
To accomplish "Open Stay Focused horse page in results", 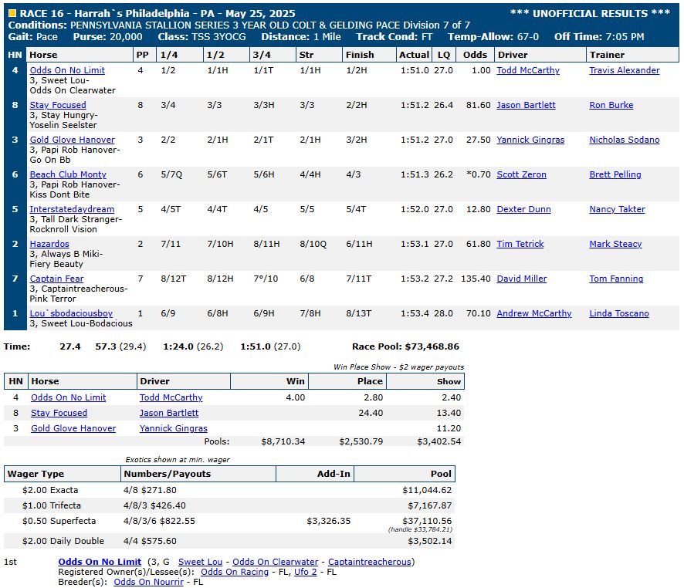I will point(58,105).
